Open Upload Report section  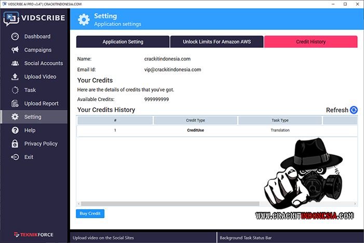coord(42,104)
